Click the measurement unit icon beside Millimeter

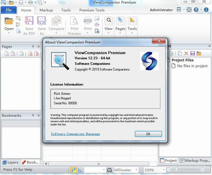(109, 170)
